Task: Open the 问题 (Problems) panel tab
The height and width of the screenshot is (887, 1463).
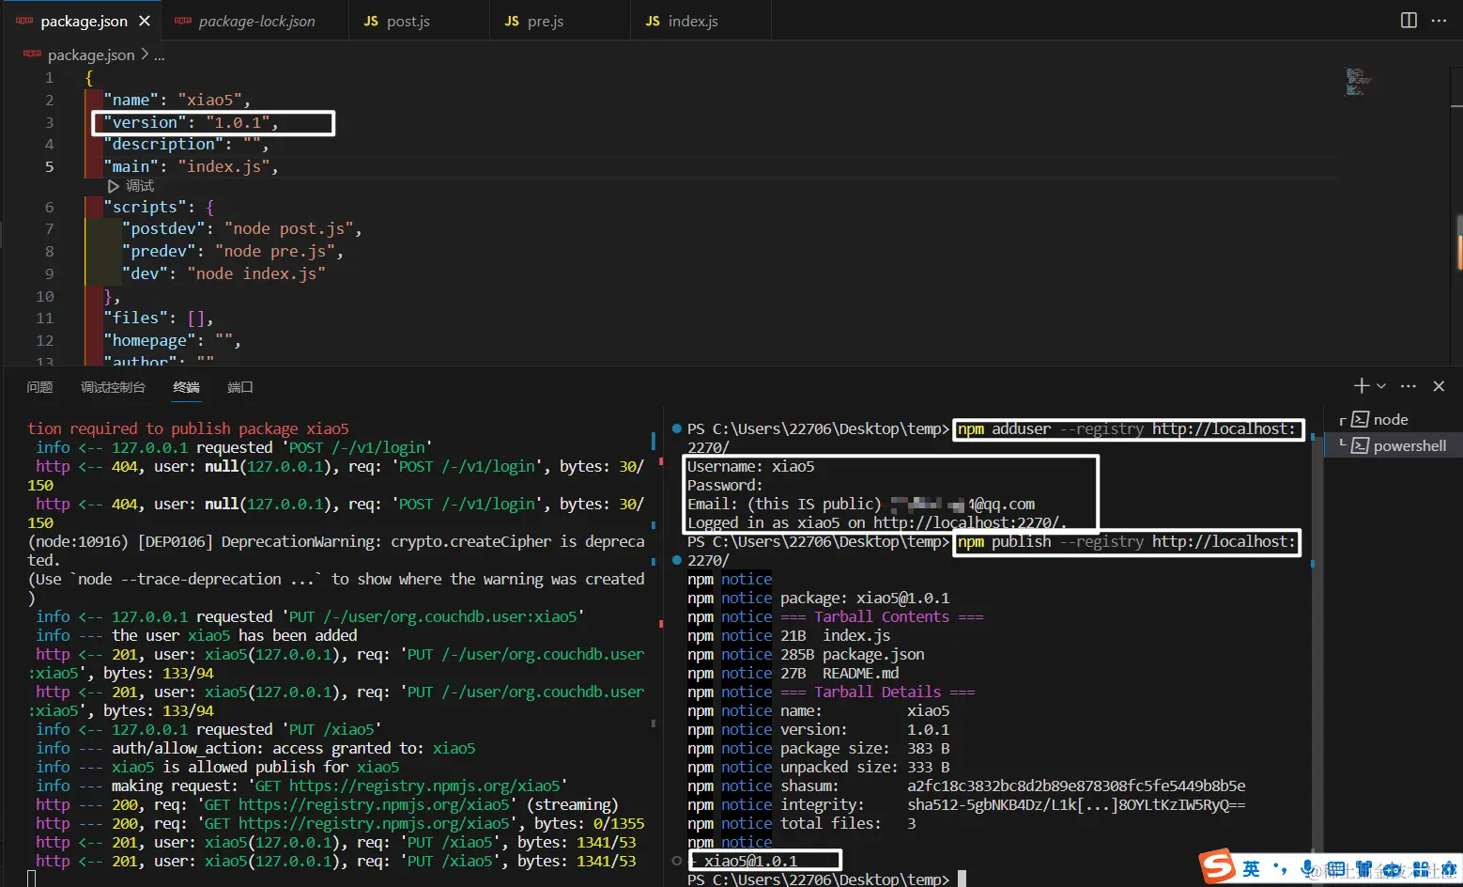Action: point(39,387)
